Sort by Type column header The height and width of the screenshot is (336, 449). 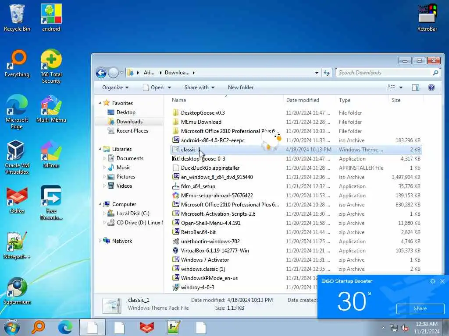point(363,100)
